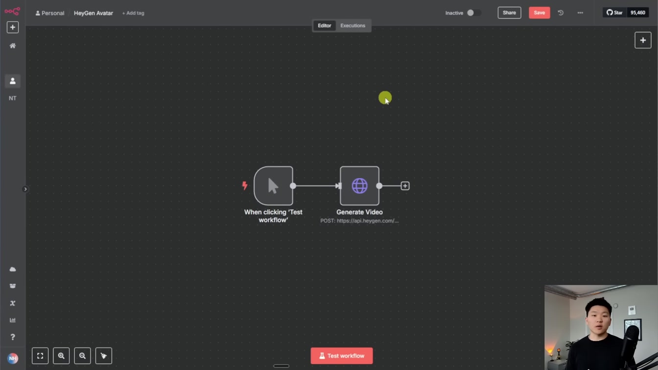Click the Generate Video node label
Screen dimensions: 658x370
click(359, 212)
